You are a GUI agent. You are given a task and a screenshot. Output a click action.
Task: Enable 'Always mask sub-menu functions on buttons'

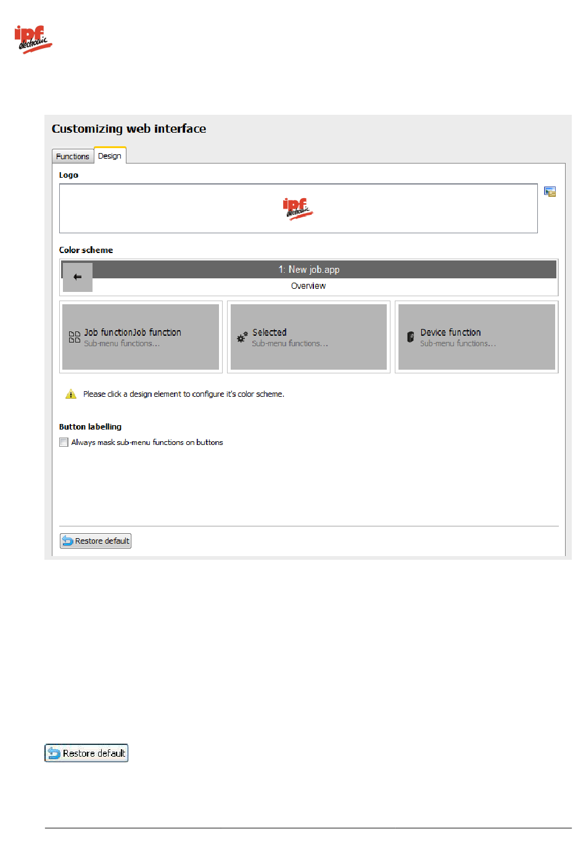(64, 442)
